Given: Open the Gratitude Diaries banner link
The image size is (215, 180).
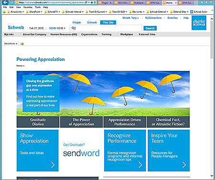Looking at the screenshot, I should (38, 122).
